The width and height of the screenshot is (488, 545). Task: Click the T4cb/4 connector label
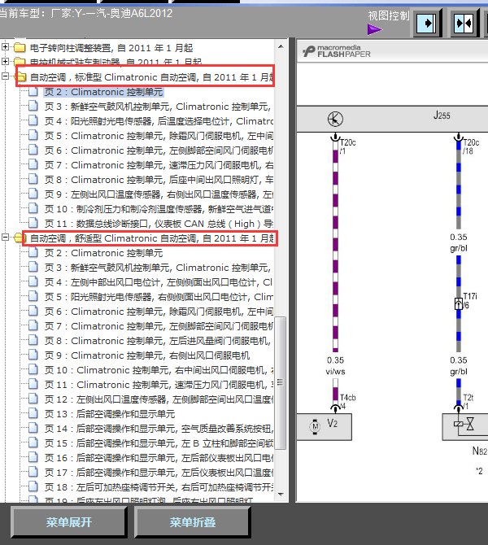(347, 402)
